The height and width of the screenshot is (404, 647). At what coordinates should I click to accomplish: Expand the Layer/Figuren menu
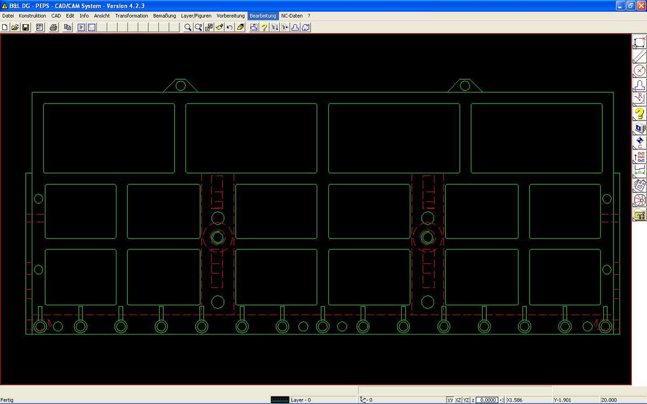click(196, 16)
